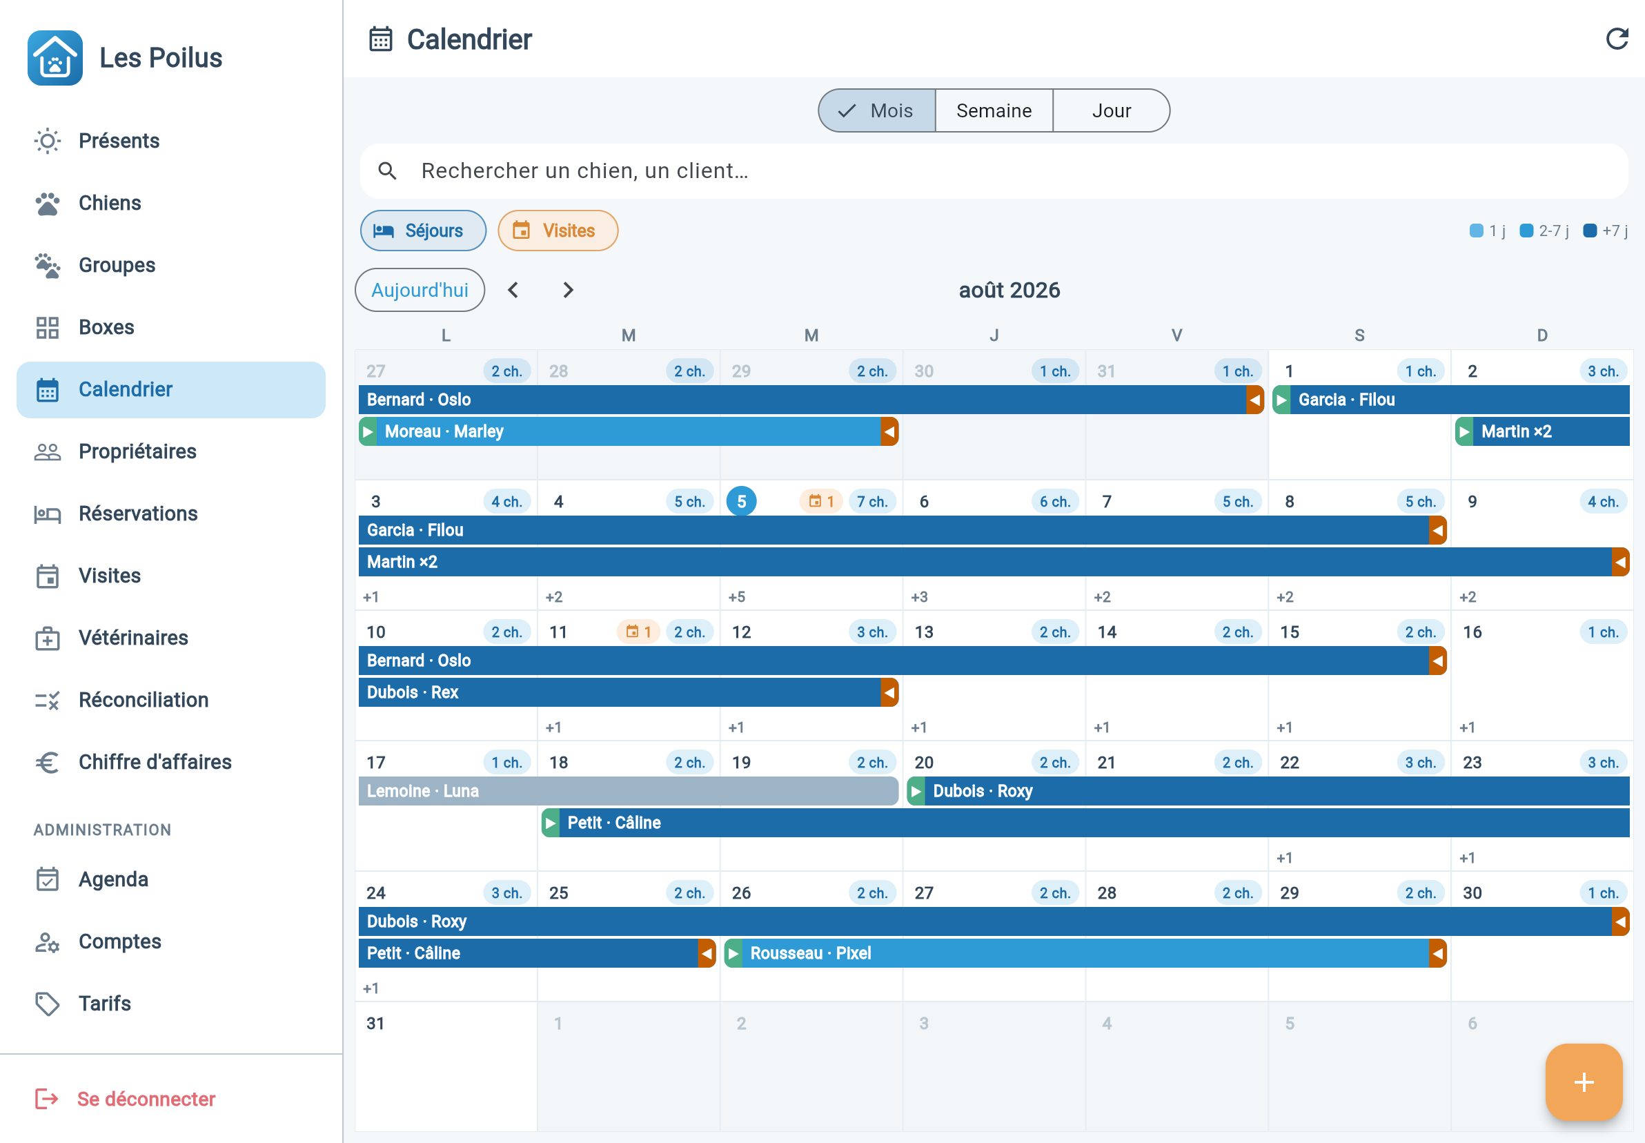Click the +7 j legend color swatch

click(1590, 231)
